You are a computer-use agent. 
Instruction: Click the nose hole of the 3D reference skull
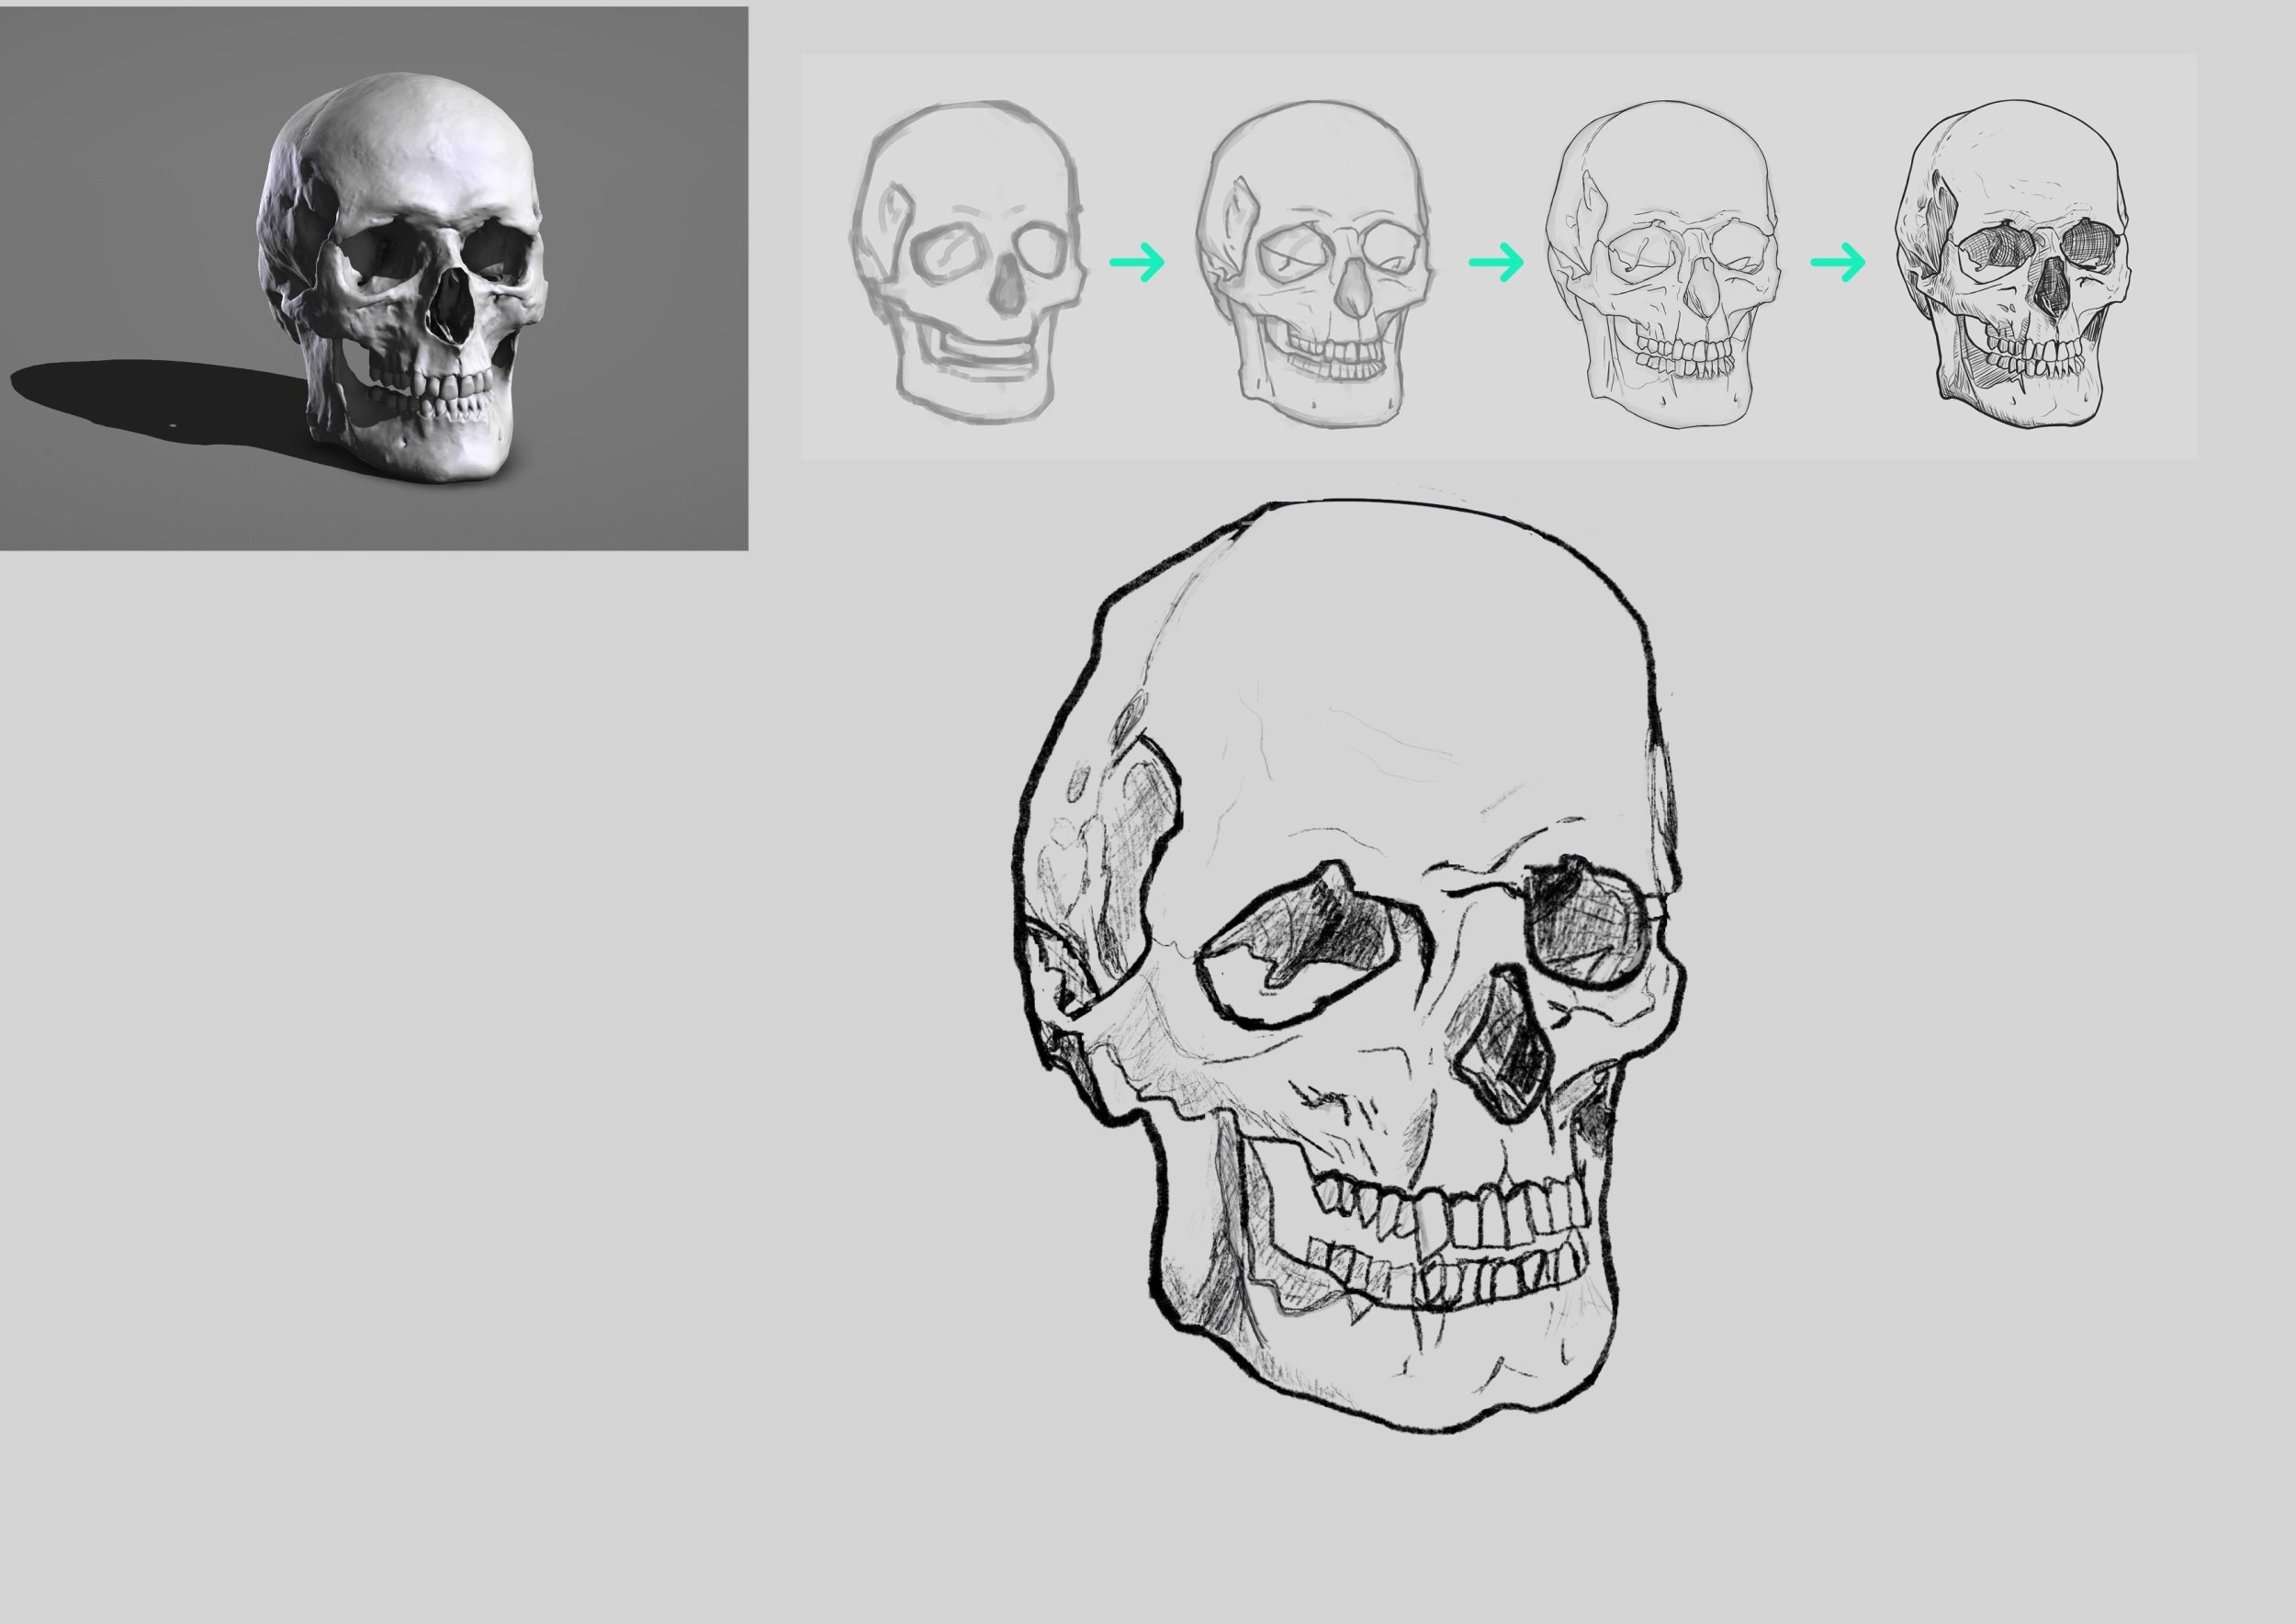[450, 310]
